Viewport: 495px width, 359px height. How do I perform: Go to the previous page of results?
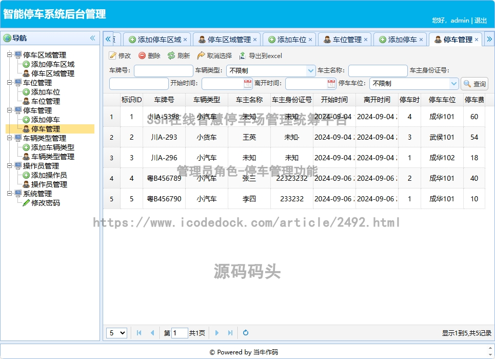coord(152,333)
